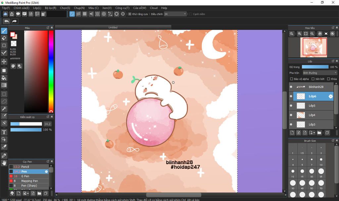Hide the blinhanh28 layer

pyautogui.click(x=291, y=87)
